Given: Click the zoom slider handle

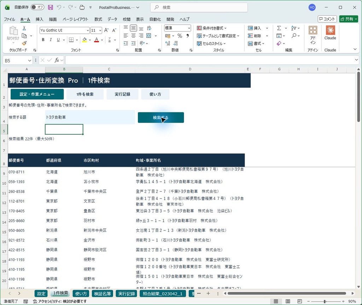Looking at the screenshot, I should tap(325, 301).
